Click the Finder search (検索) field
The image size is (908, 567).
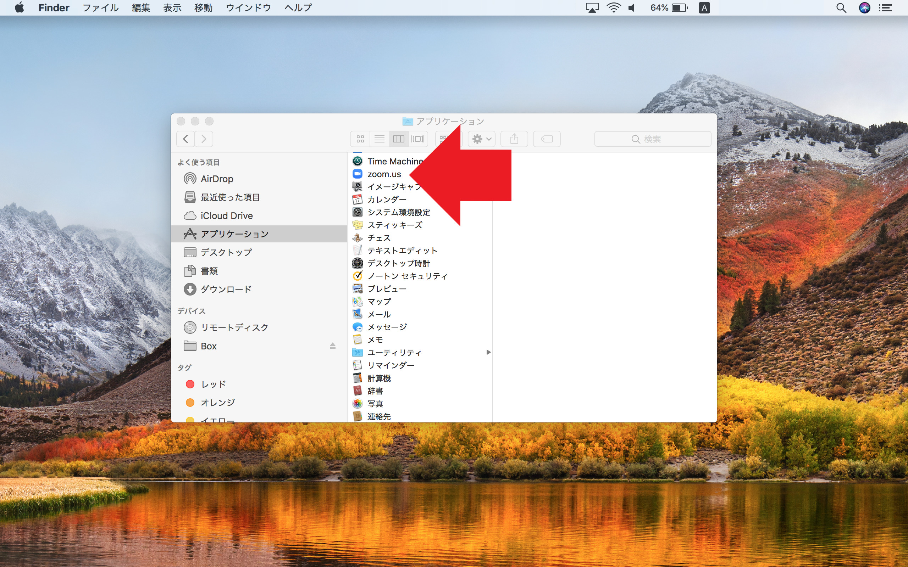coord(652,139)
